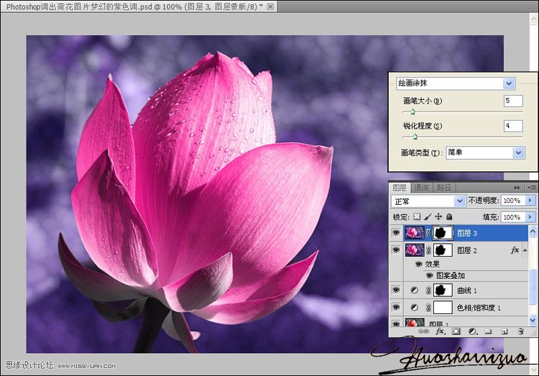The image size is (539, 376).
Task: Click the 填充 100% field
Action: (513, 217)
